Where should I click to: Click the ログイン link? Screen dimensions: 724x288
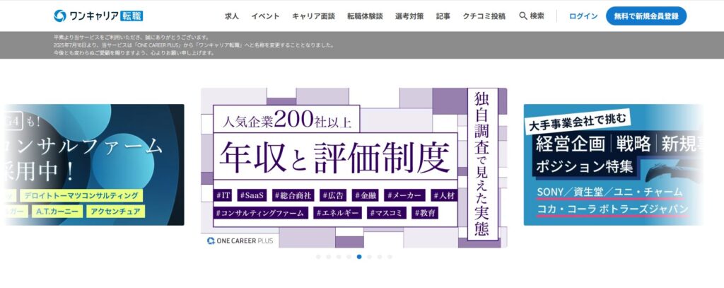(583, 16)
